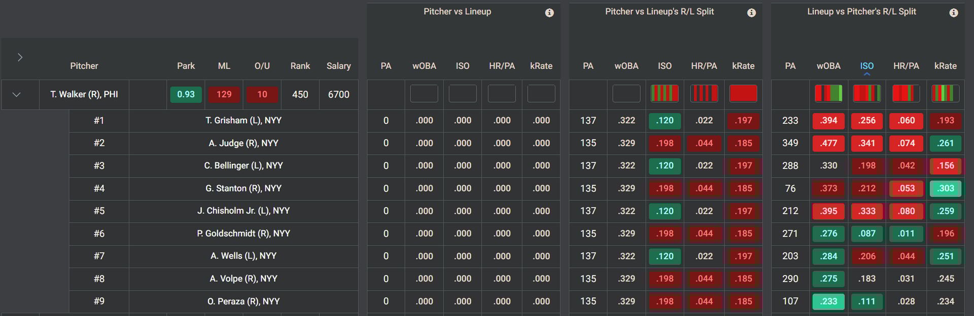Image resolution: width=974 pixels, height=316 pixels.
Task: Select G. Stanton's .303 kRate cell
Action: pyautogui.click(x=946, y=188)
